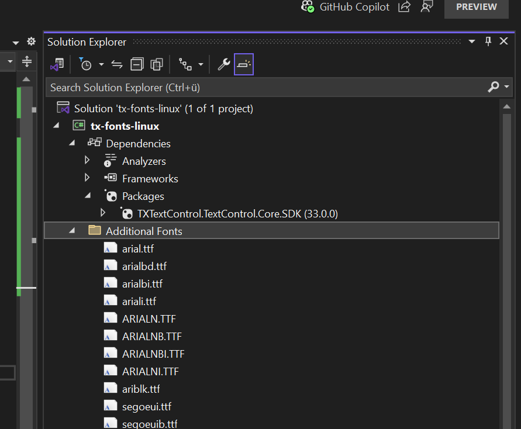The height and width of the screenshot is (429, 521).
Task: Select ARIALNB.TTF file
Action: [x=152, y=337]
